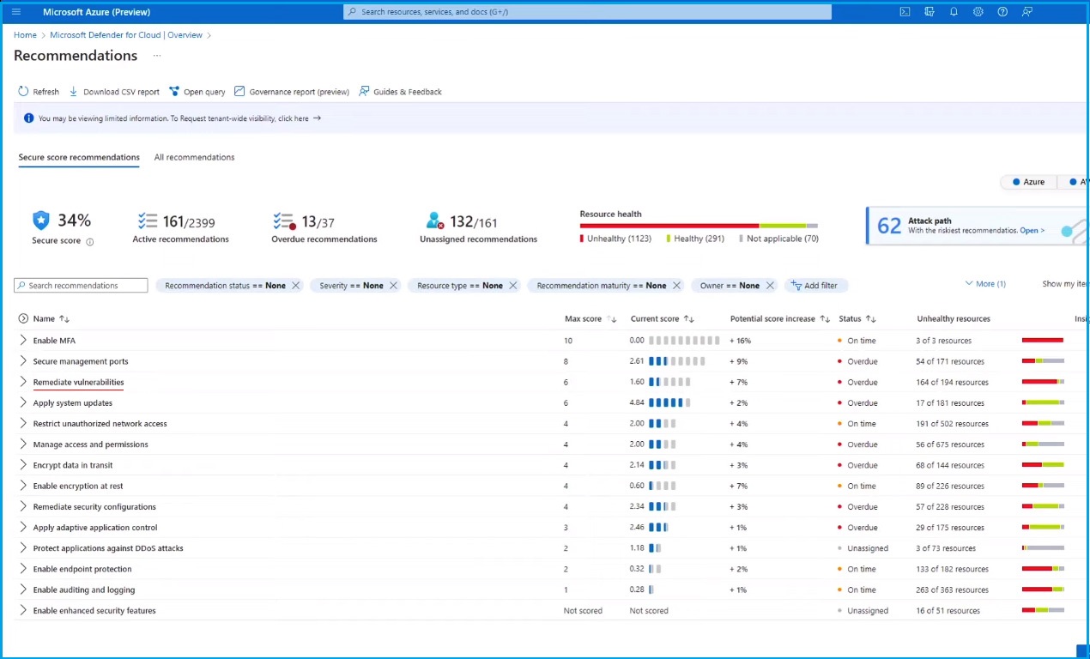Toggle the Azure environment filter
The height and width of the screenshot is (659, 1090).
(x=1028, y=182)
